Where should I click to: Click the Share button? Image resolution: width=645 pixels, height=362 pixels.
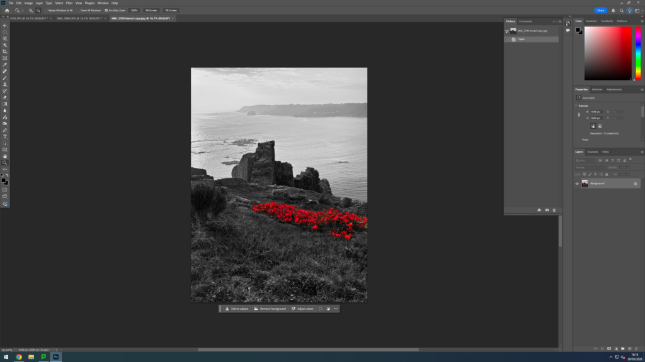pyautogui.click(x=600, y=11)
